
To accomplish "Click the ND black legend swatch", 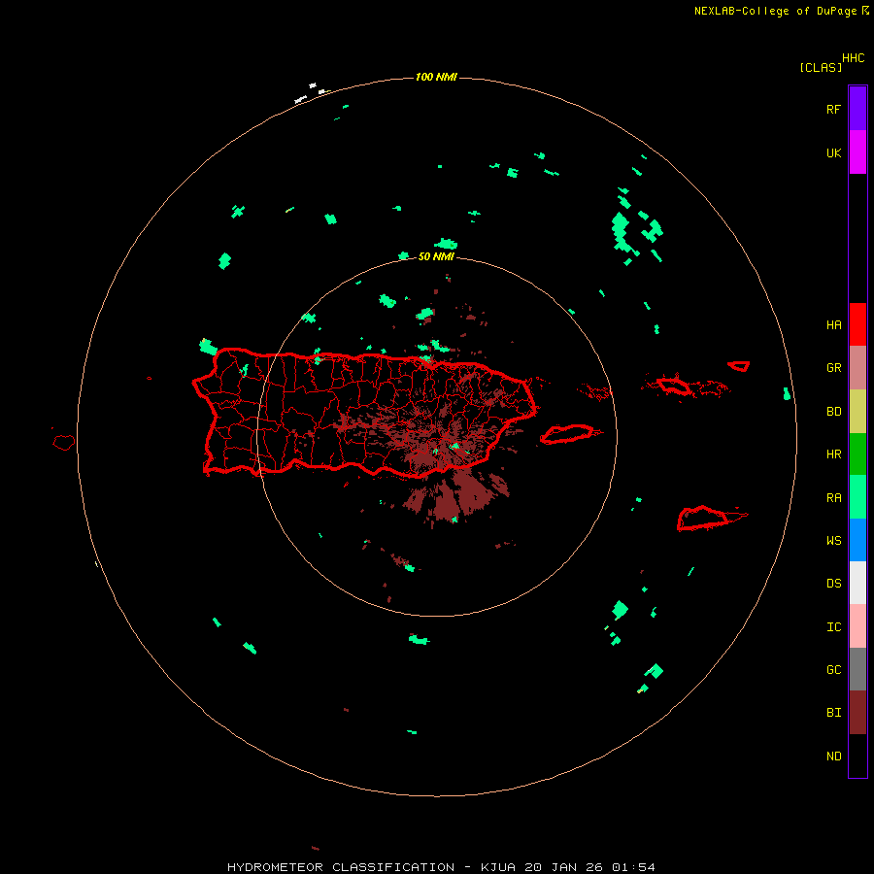I will click(x=857, y=756).
